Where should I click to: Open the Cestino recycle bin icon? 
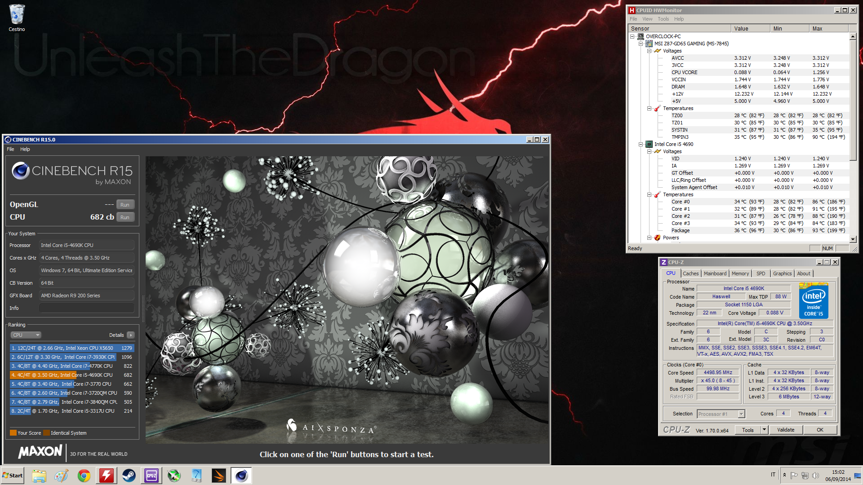click(x=17, y=18)
